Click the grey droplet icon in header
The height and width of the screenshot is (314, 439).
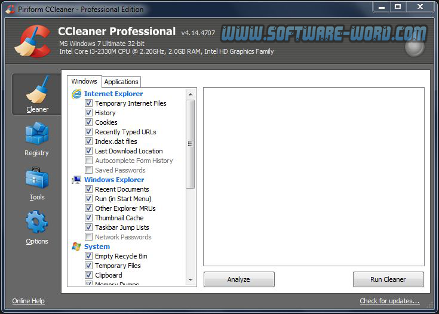415,47
